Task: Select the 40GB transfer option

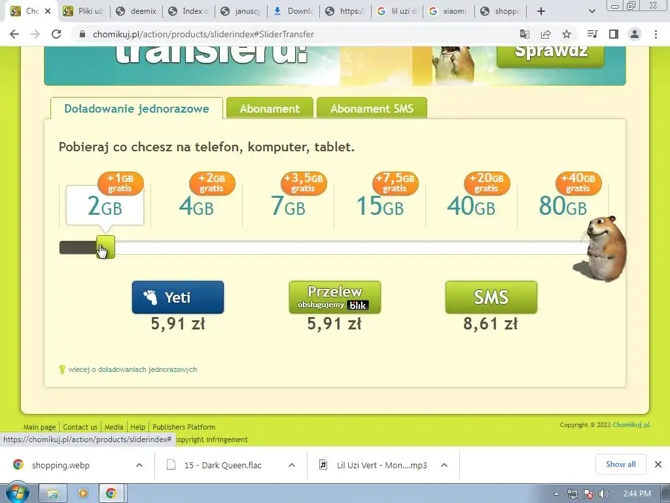Action: point(471,205)
